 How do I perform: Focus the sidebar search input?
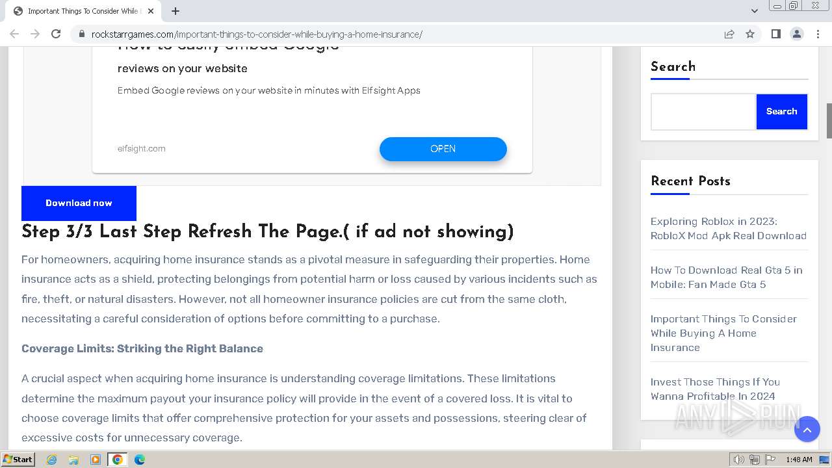tap(703, 112)
